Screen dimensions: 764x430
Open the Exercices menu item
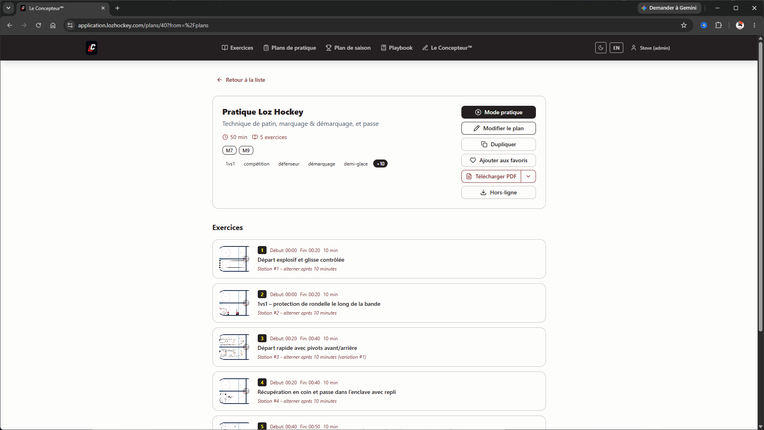(x=237, y=48)
